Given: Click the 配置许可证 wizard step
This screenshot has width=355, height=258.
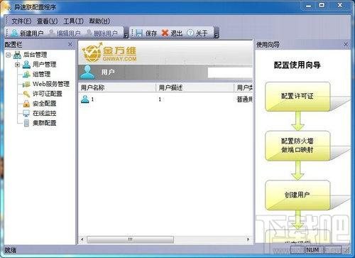Looking at the screenshot, I should (x=297, y=97).
